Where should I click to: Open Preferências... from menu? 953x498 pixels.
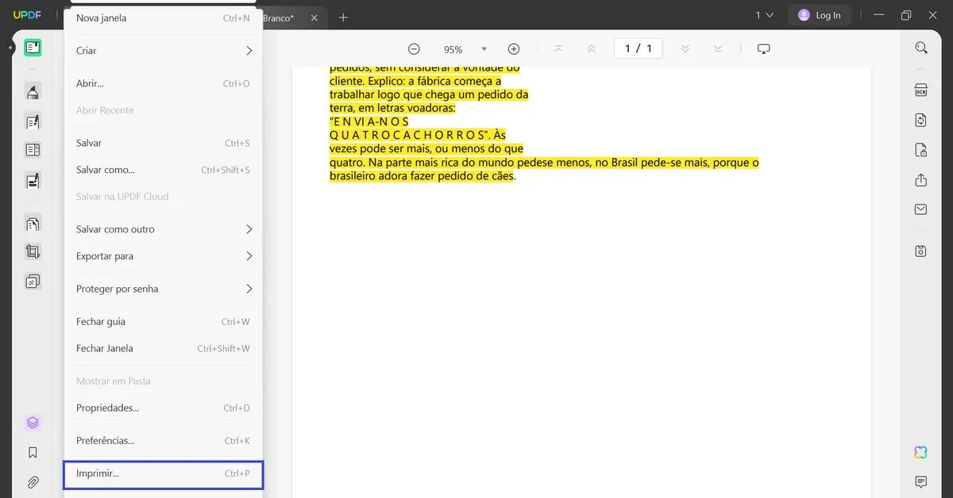coord(163,440)
